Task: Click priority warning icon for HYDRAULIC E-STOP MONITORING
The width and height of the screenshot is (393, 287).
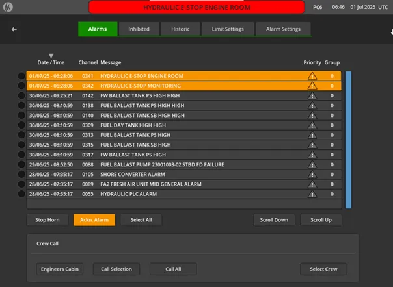Action: [312, 86]
